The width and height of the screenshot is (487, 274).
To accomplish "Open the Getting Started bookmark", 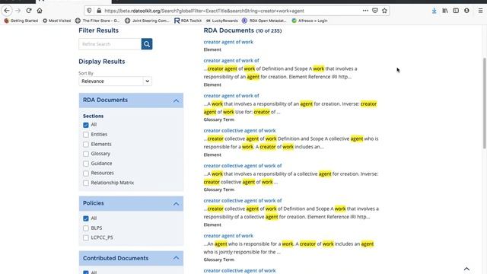I will [21, 21].
